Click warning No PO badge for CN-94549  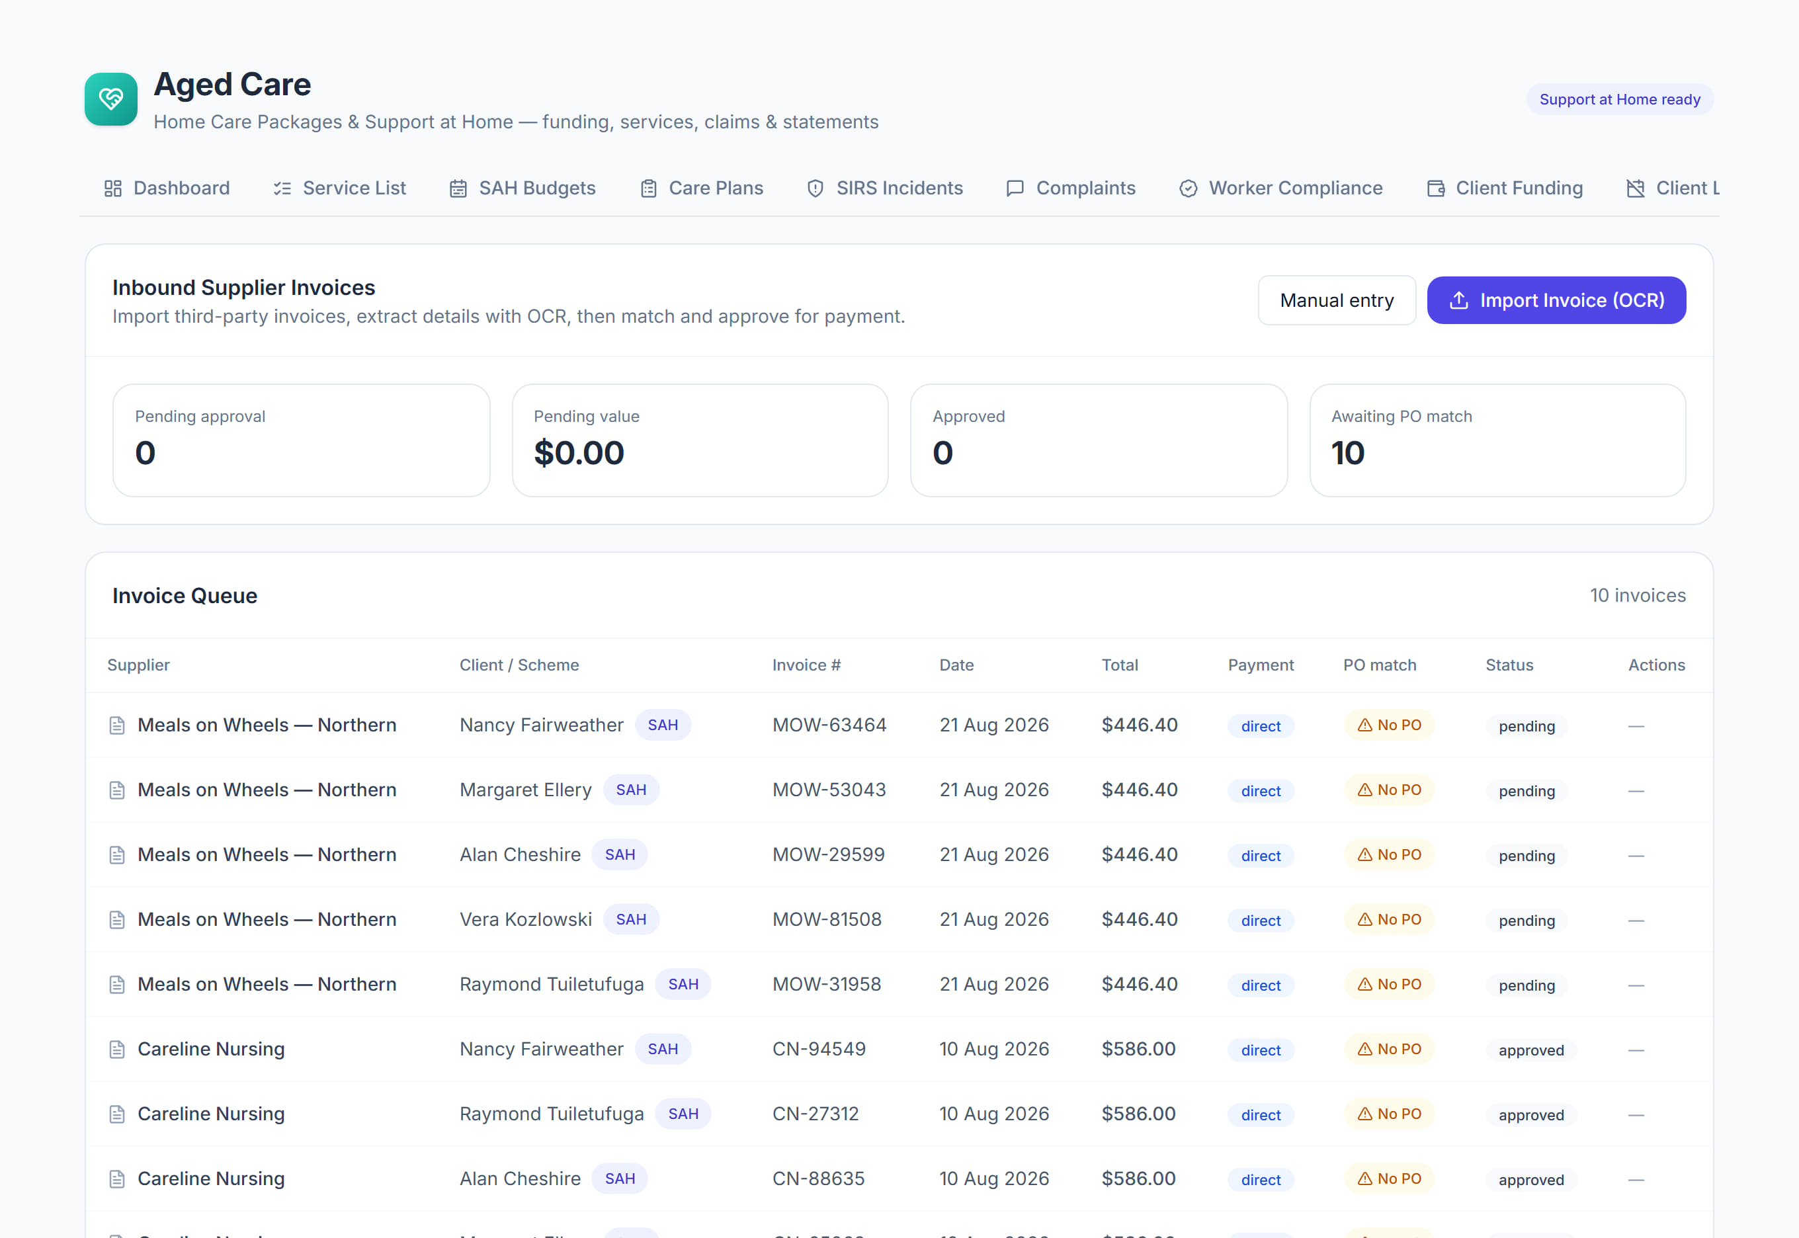(x=1389, y=1050)
